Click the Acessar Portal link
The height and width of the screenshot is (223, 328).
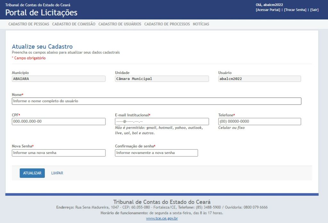tap(268, 10)
